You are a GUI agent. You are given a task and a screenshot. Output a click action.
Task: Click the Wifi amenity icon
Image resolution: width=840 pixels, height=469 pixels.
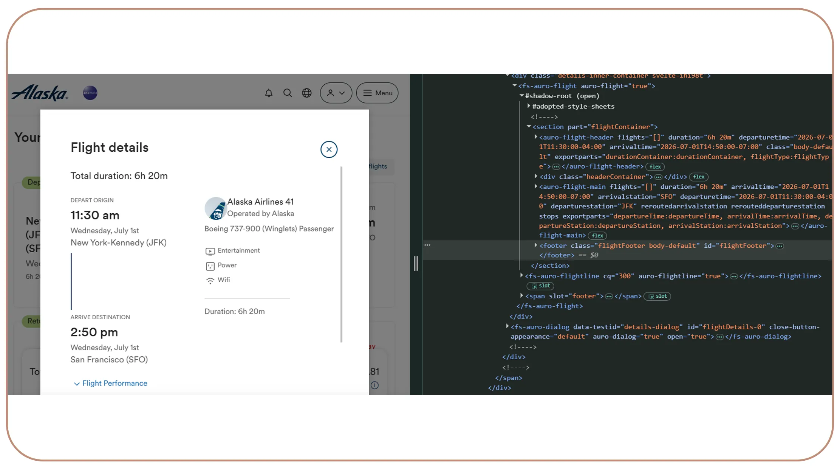210,281
